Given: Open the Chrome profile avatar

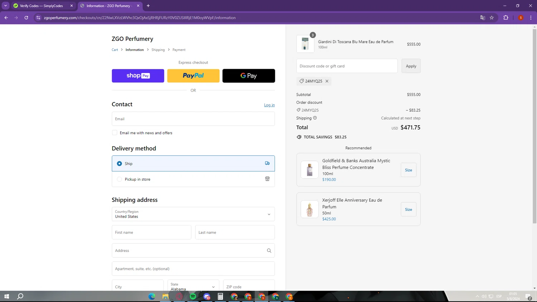Looking at the screenshot, I should point(521,18).
